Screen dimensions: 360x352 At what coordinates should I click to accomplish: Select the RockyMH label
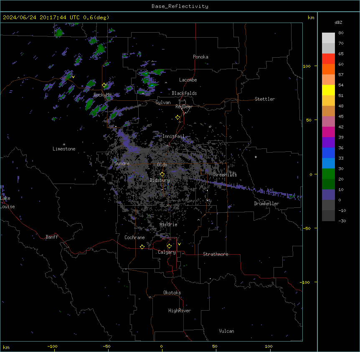point(102,94)
